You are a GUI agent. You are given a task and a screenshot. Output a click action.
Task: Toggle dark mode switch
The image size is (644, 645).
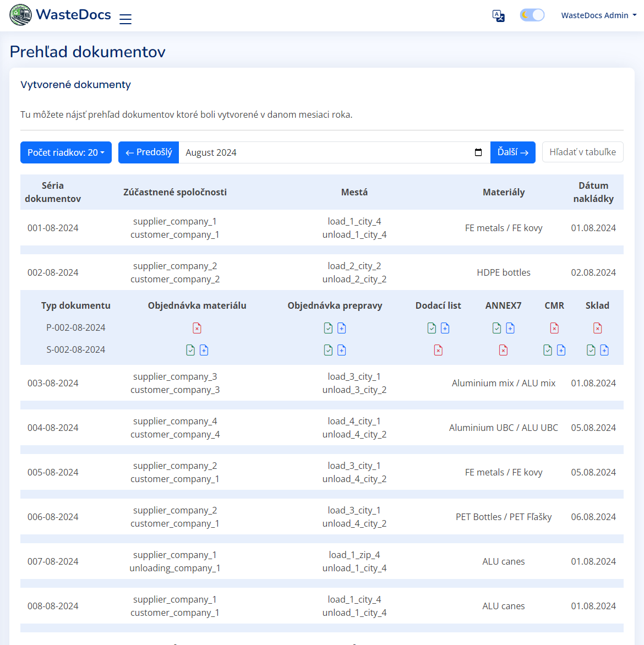pos(532,15)
